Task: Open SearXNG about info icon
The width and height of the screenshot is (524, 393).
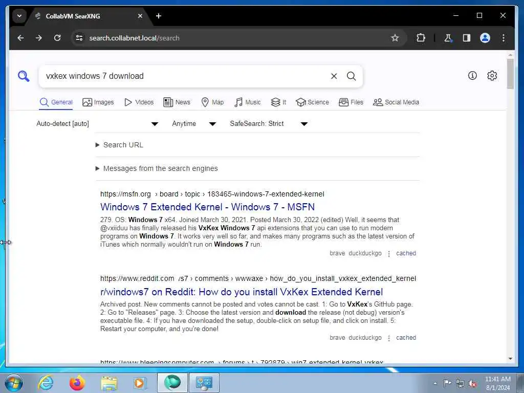Action: (472, 76)
